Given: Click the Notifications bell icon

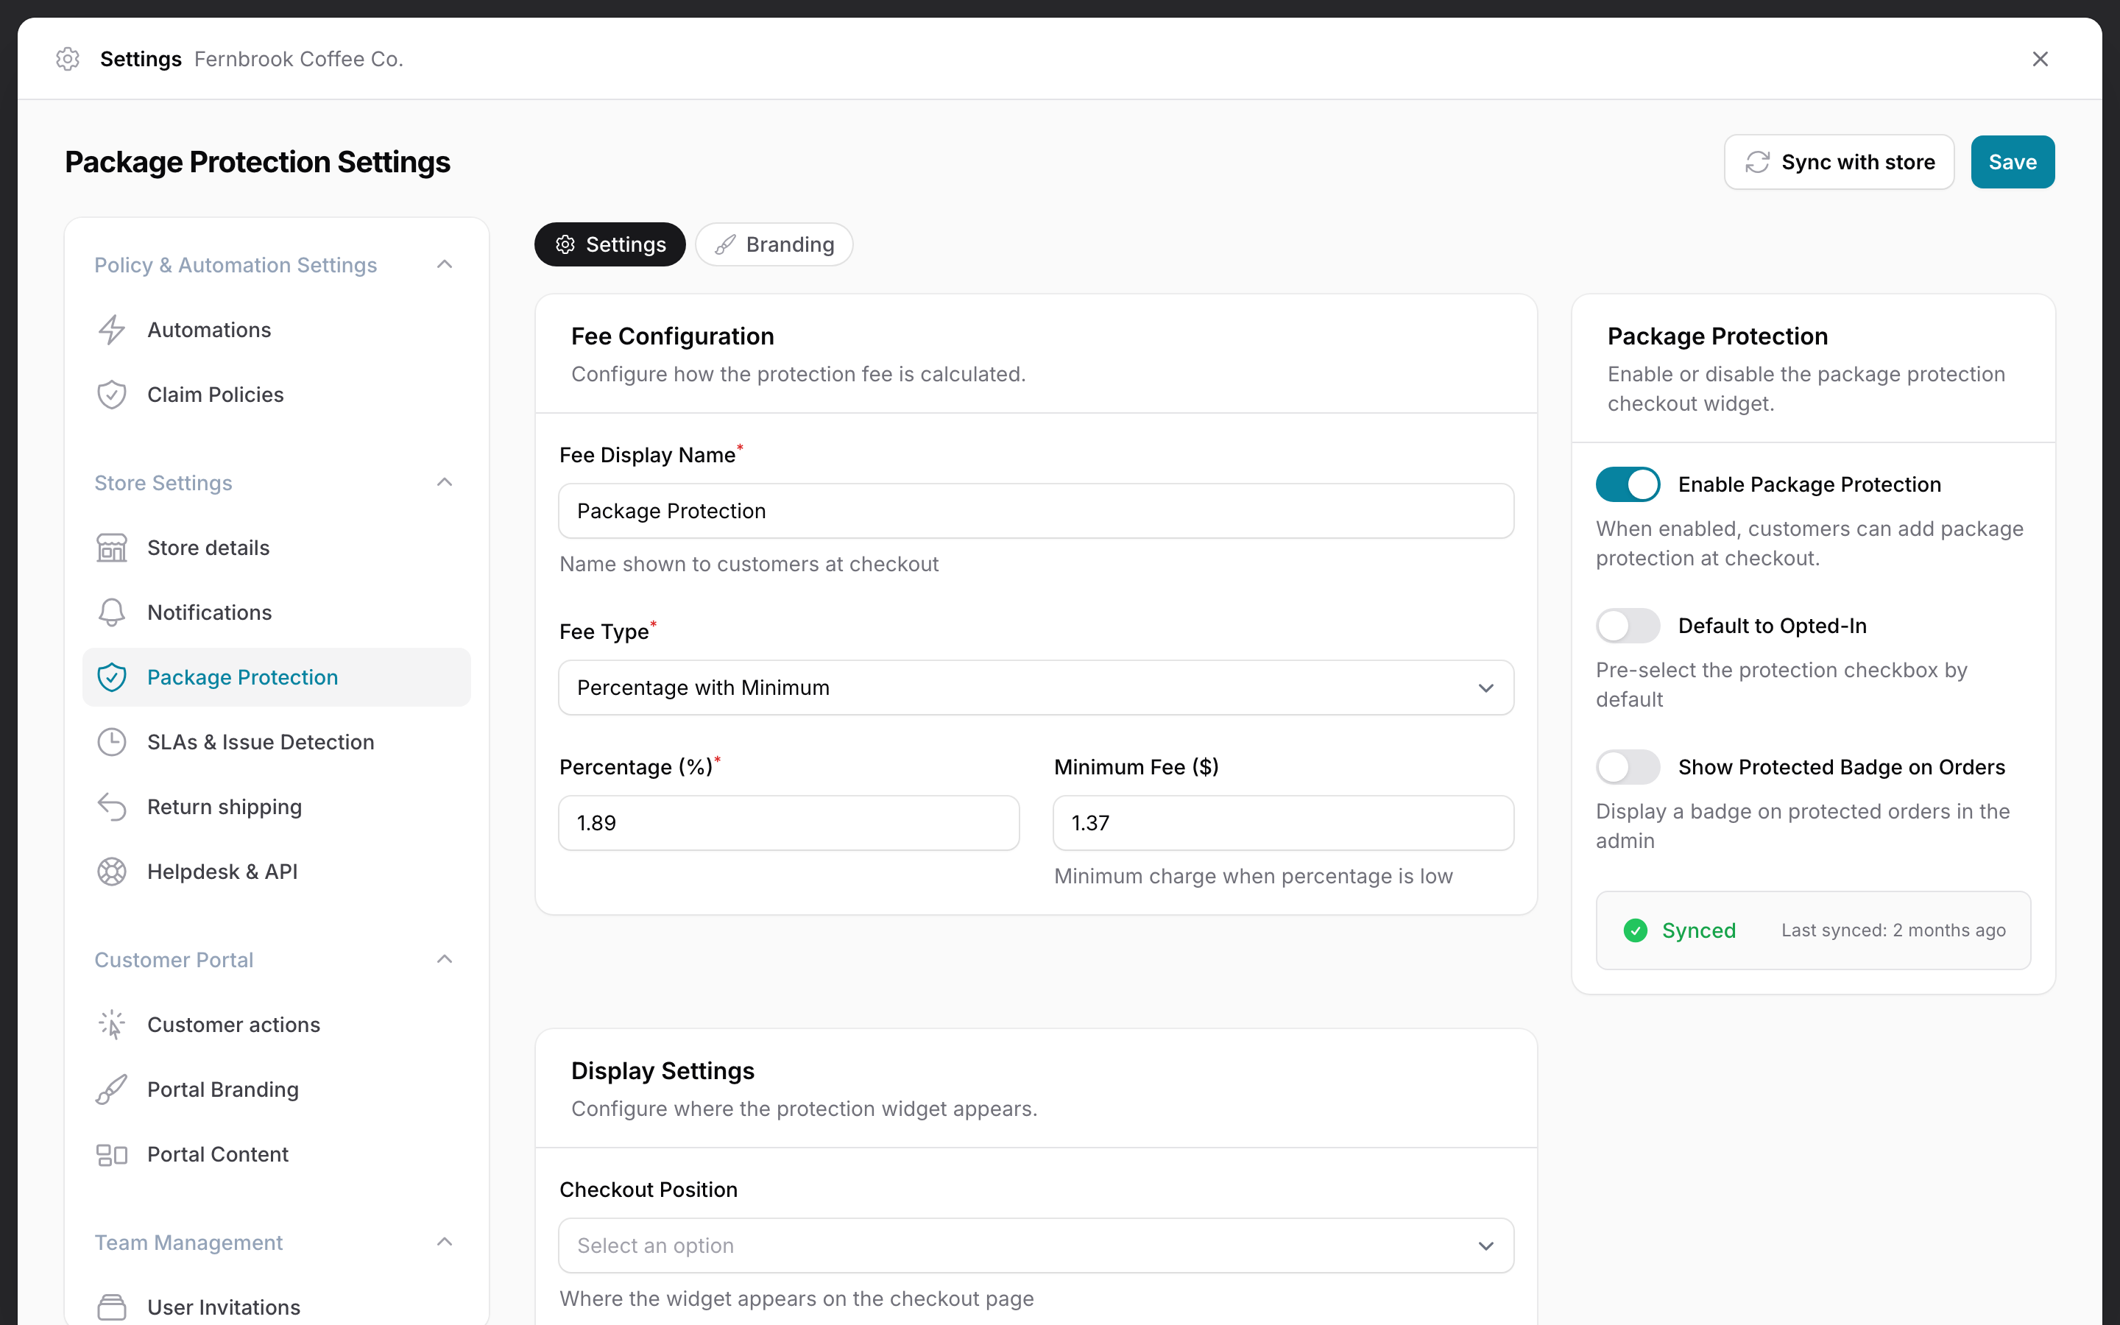Looking at the screenshot, I should pyautogui.click(x=111, y=612).
